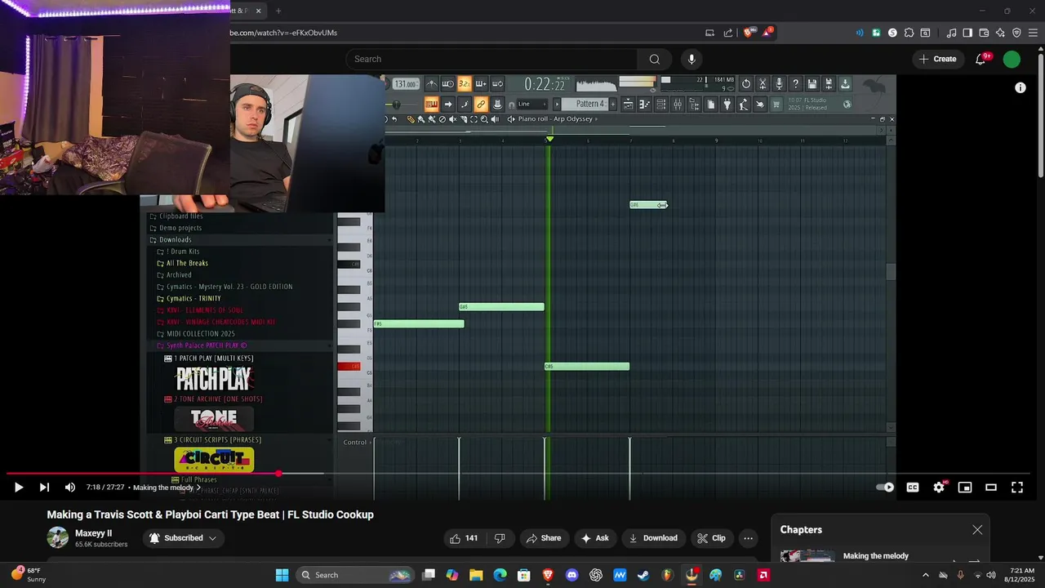Click the Ask button
Screen dimensions: 1045x588
(x=595, y=538)
